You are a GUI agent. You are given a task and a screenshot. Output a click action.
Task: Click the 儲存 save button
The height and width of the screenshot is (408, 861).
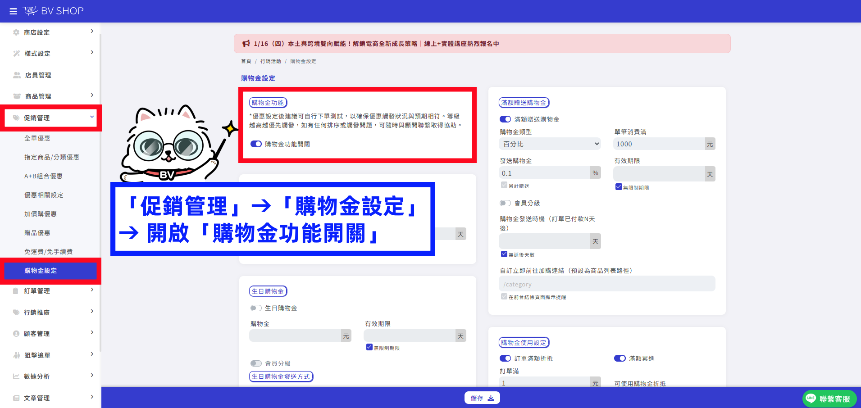point(482,398)
